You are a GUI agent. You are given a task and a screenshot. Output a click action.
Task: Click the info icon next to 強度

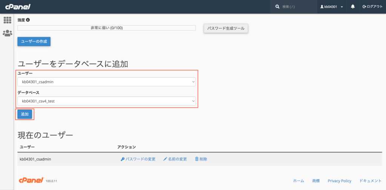(x=28, y=20)
